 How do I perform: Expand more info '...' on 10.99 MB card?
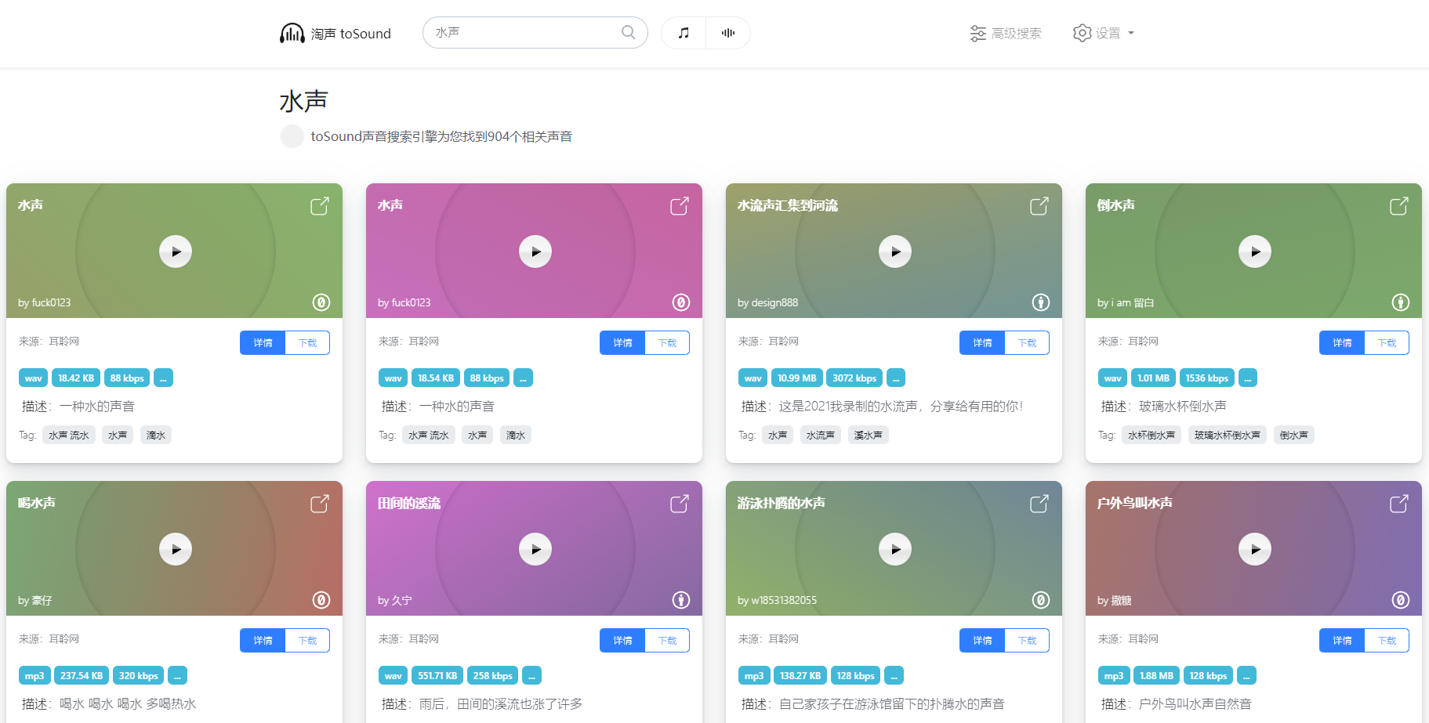coord(895,378)
